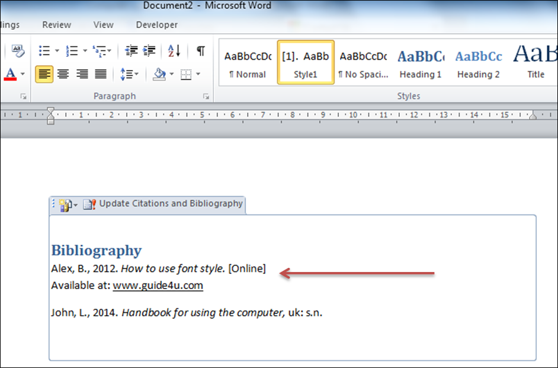Apply the Title style
This screenshot has width=558, height=368.
535,63
